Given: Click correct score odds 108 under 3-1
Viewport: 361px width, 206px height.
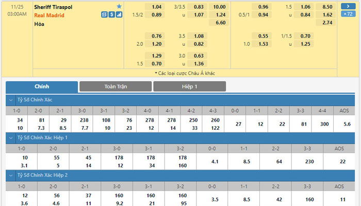Looking at the screenshot, I should pyautogui.click(x=106, y=120).
